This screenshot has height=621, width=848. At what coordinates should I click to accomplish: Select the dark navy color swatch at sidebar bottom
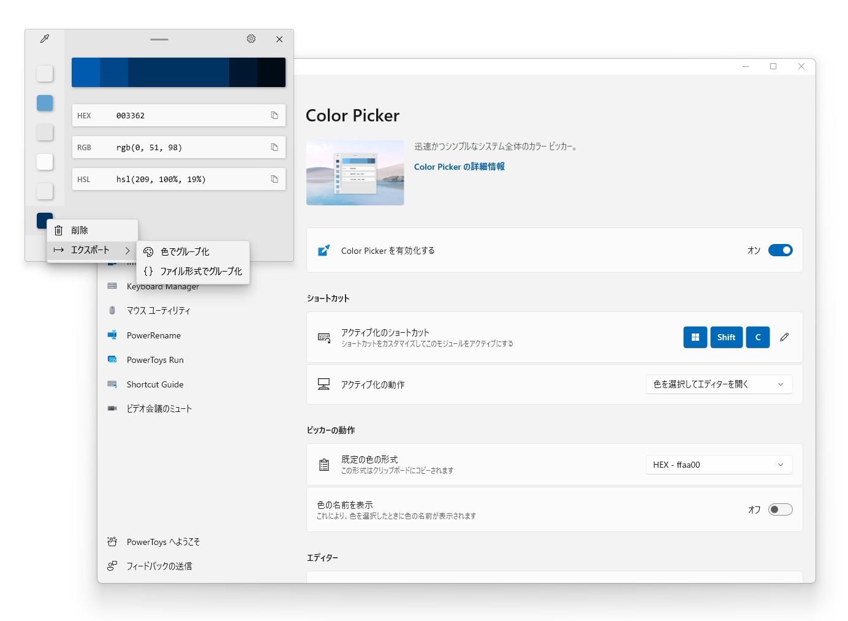click(44, 220)
